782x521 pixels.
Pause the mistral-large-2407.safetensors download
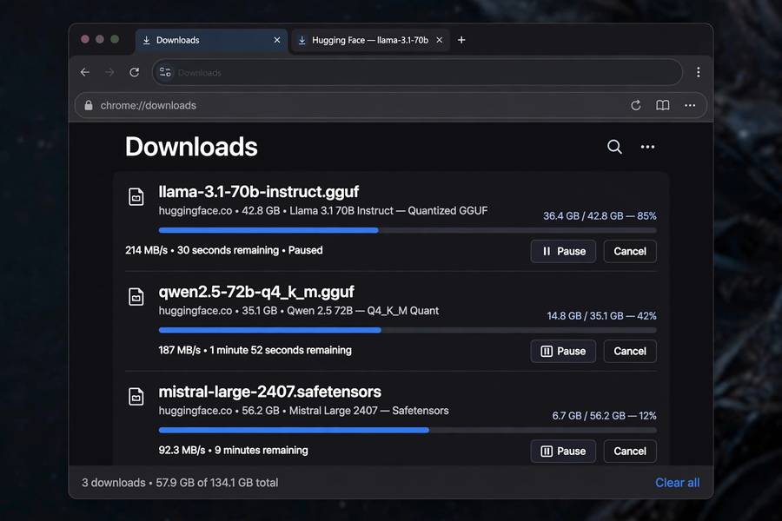point(563,452)
